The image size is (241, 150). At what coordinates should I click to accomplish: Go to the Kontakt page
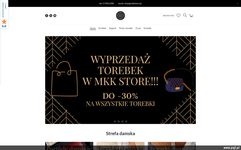pos(147,28)
